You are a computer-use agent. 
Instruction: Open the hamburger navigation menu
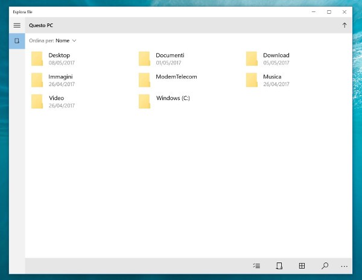click(17, 25)
